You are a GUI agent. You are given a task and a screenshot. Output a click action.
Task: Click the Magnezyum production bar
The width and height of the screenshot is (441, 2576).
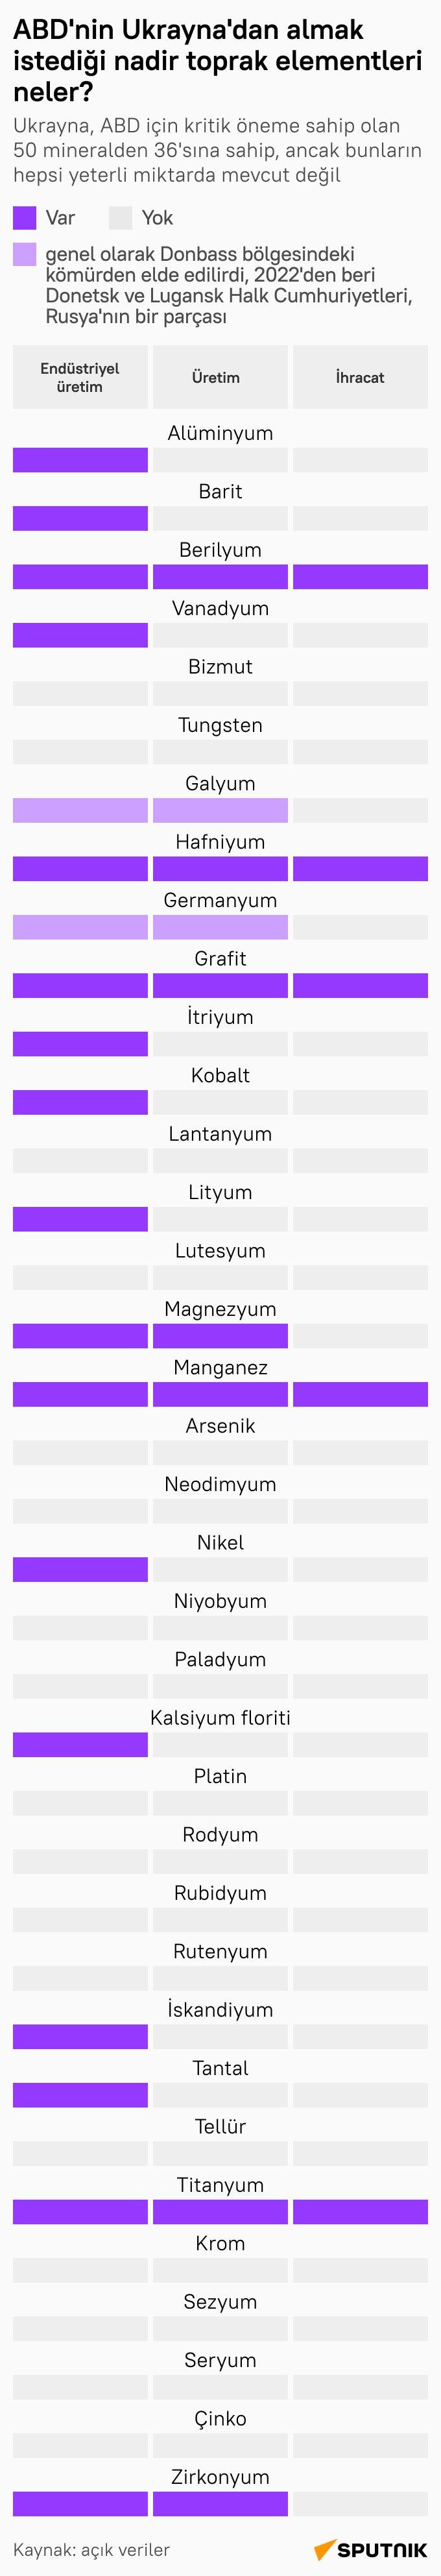(x=220, y=1336)
